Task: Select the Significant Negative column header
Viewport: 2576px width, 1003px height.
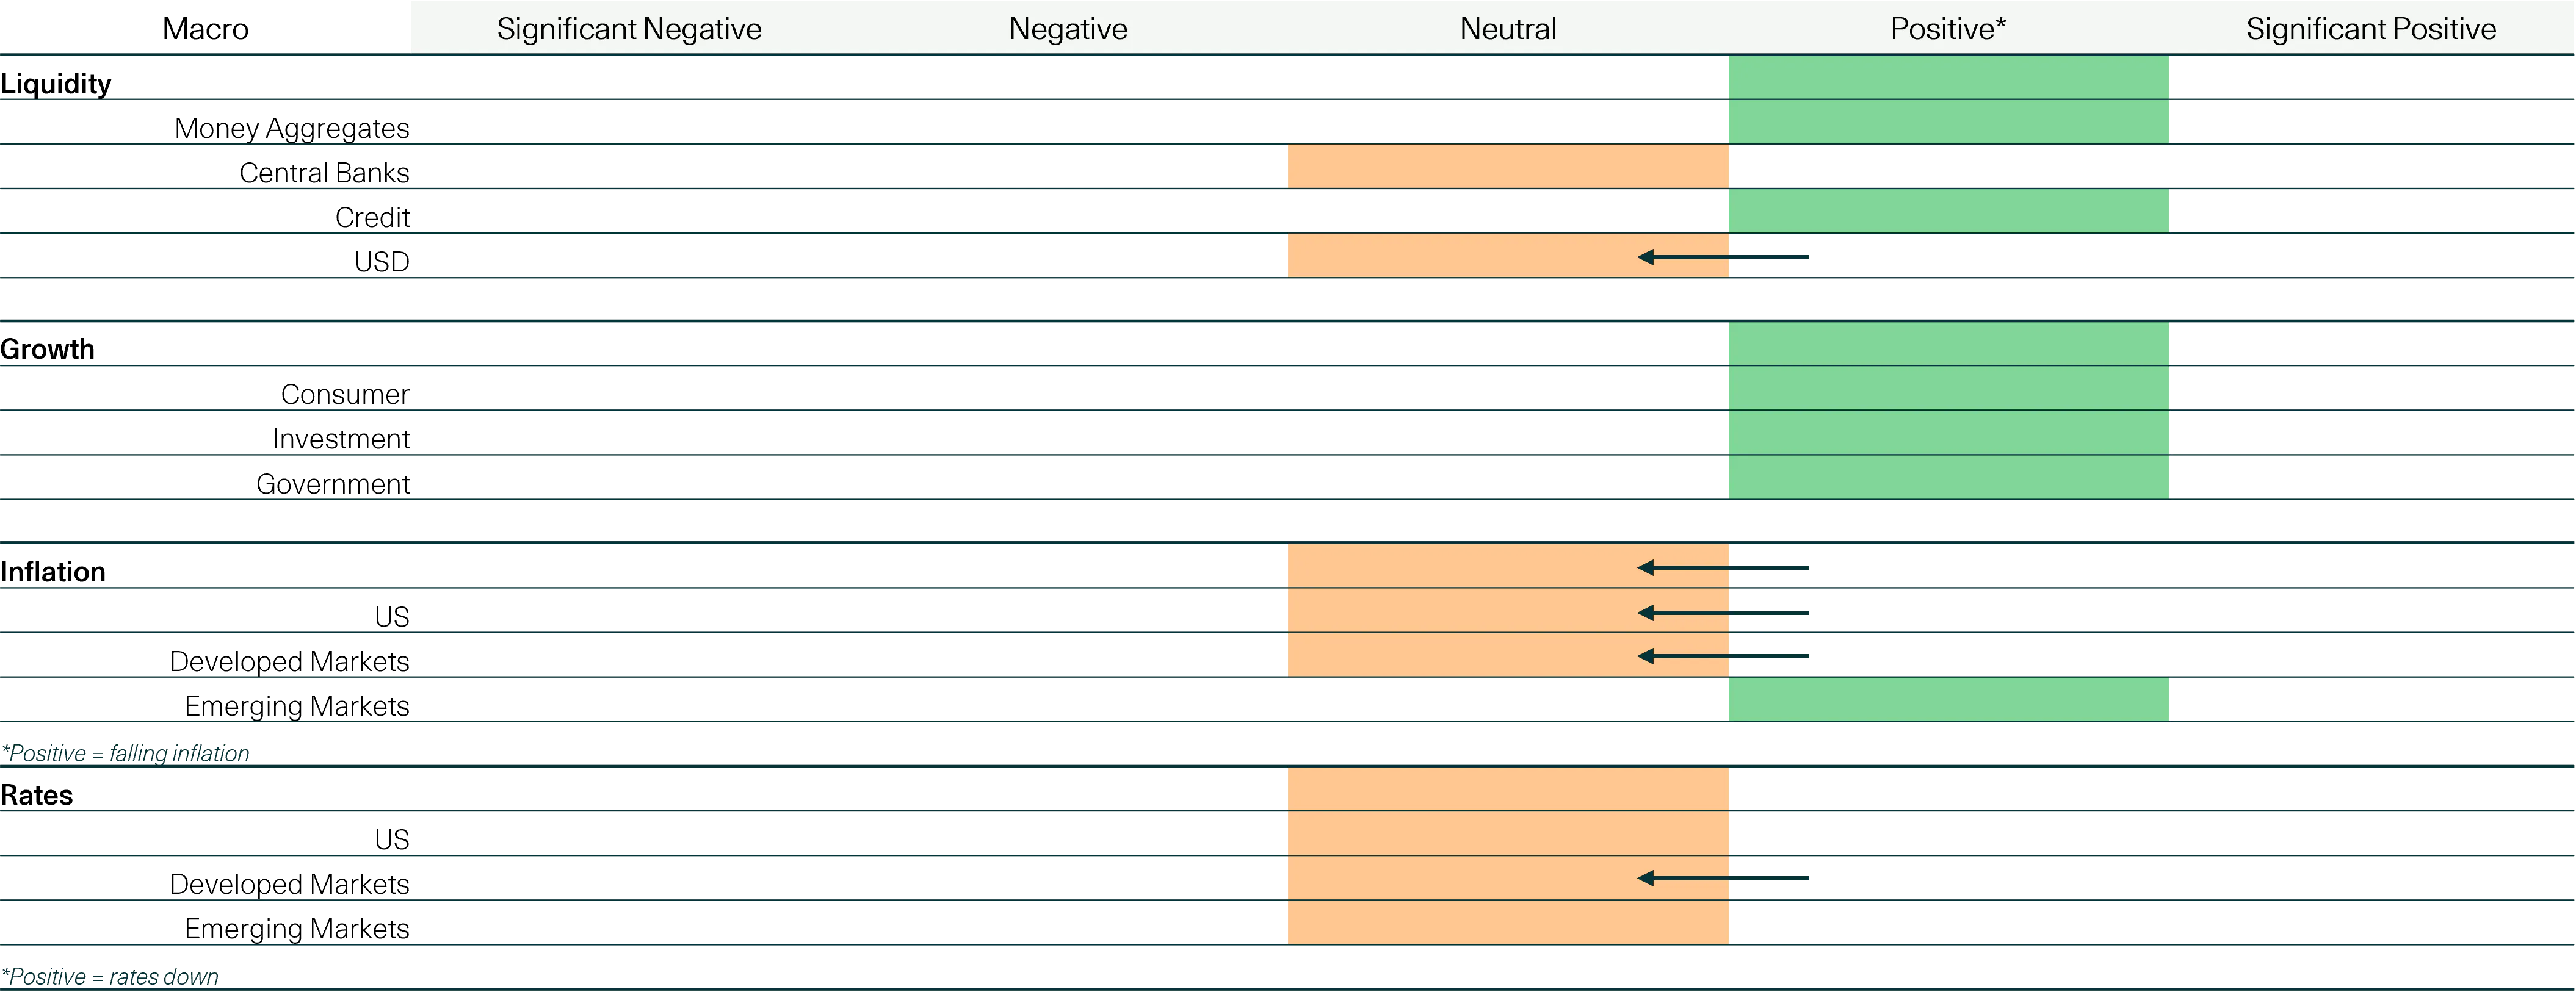Action: (629, 29)
